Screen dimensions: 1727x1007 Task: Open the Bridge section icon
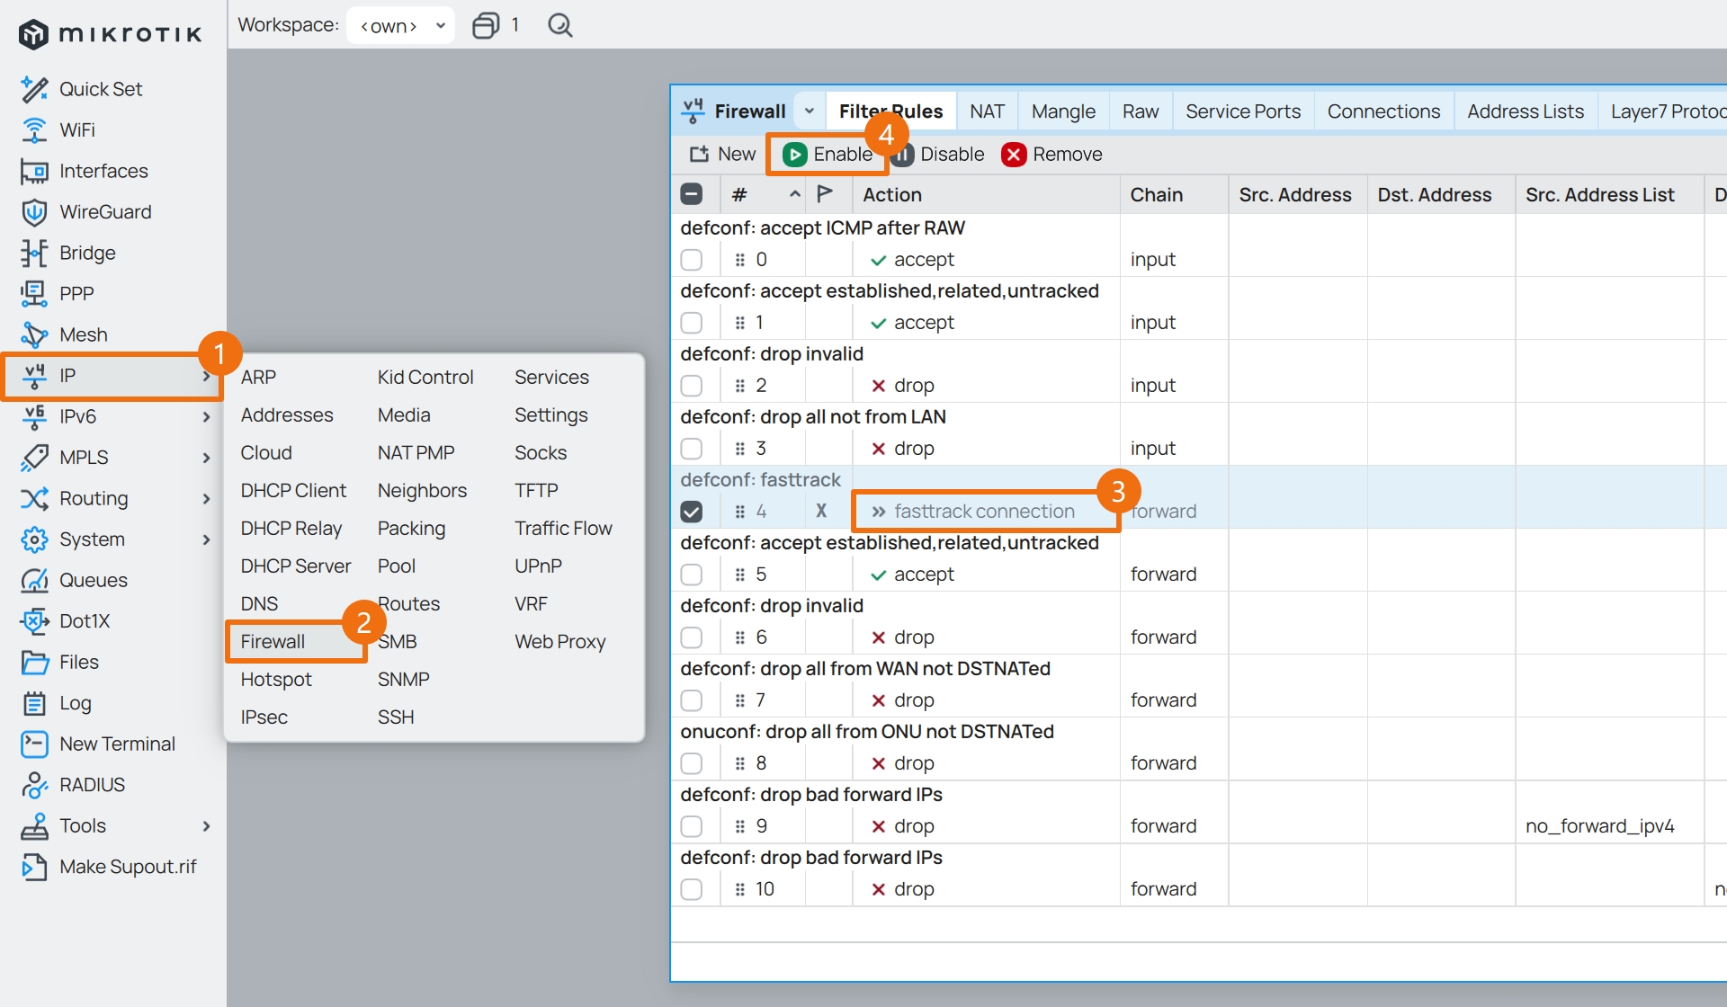pyautogui.click(x=34, y=253)
